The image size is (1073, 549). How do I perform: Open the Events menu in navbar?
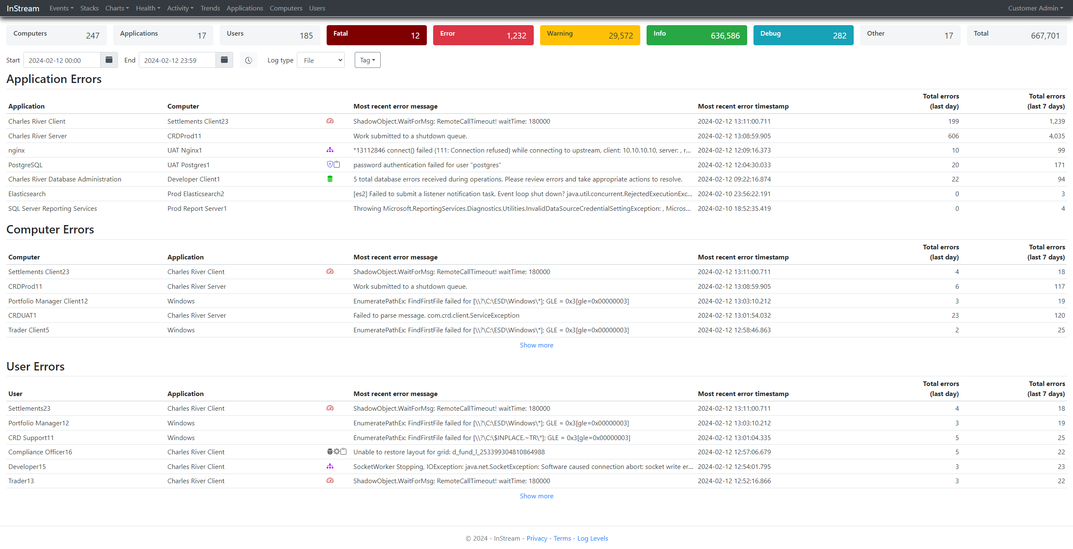[61, 8]
